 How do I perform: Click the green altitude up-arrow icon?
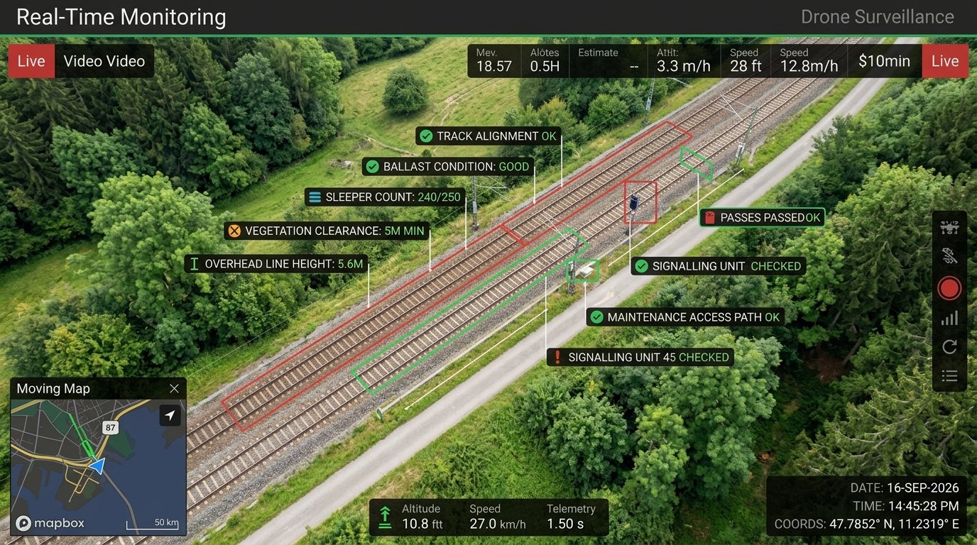(385, 517)
